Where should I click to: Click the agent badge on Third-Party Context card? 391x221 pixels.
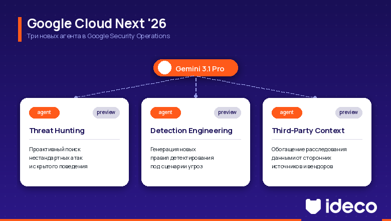(287, 113)
